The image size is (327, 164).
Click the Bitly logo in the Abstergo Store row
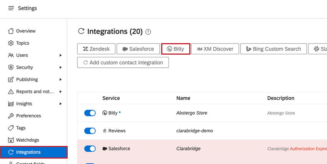pyautogui.click(x=105, y=113)
